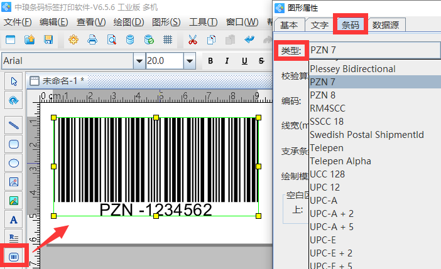Toggle strikethrough formatting button
Screen dimensions: 441x269
pyautogui.click(x=261, y=61)
